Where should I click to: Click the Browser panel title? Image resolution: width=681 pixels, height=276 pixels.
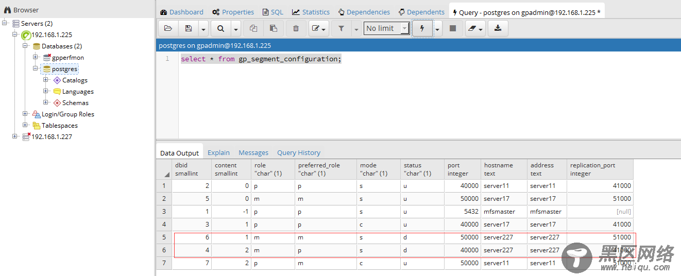26,10
